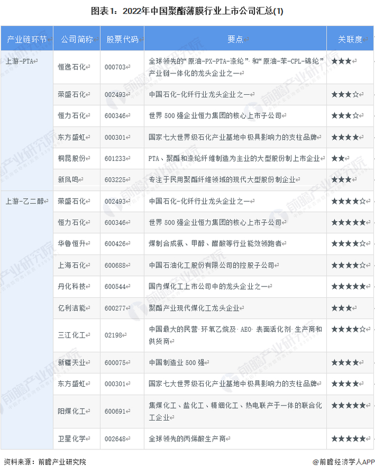The width and height of the screenshot is (375, 473).
Task: Click company name 丹化科技
Action: click(x=72, y=286)
